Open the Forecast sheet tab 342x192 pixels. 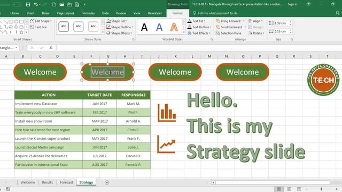pyautogui.click(x=66, y=182)
